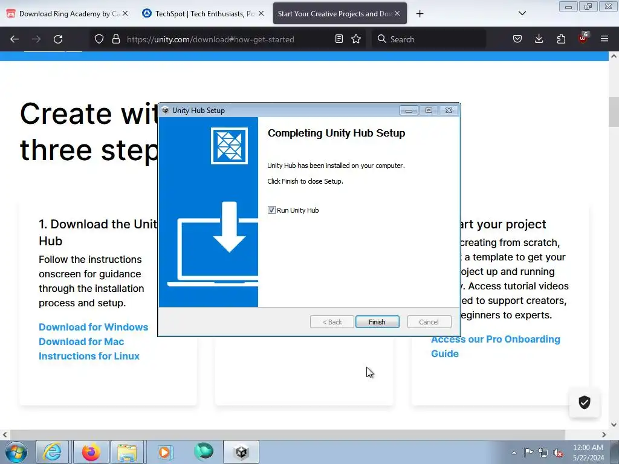
Task: Click the page horizontal scrollbar
Action: 288,434
